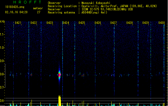Screen dimensions: 168x106
Task: Click the meteor count label
Action: [38, 8]
